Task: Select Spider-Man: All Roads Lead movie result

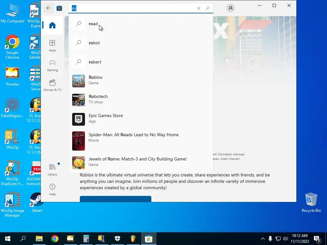Action: tap(141, 141)
